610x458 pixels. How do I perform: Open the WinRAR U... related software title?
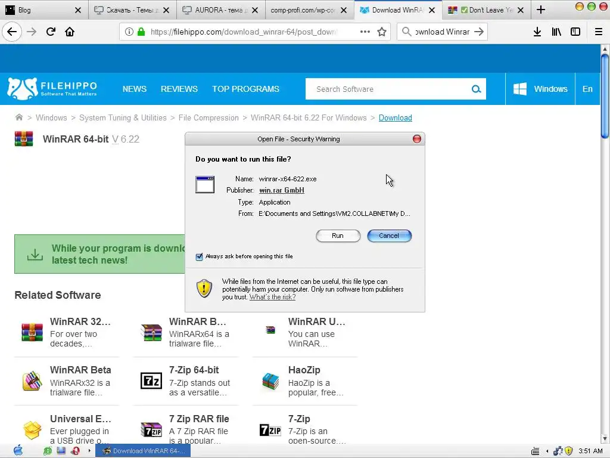click(317, 321)
